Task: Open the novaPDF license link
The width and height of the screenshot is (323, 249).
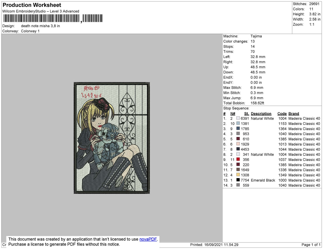Action: tap(148, 239)
